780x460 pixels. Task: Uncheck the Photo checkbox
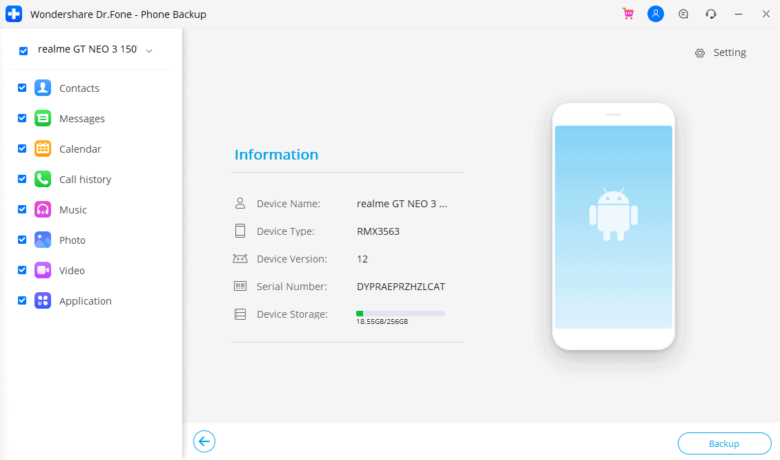22,240
